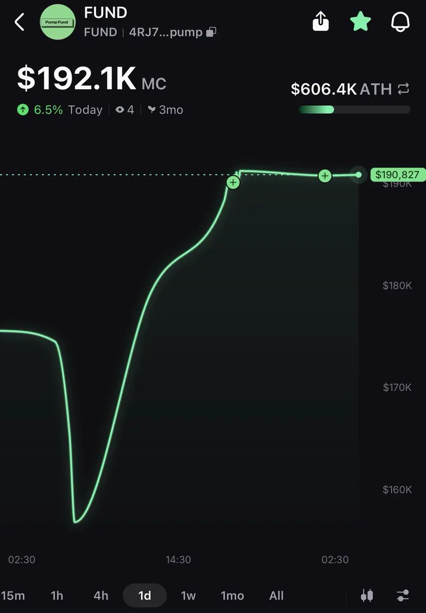Select the 4h timeframe
Screen dimensions: 426x613
(x=101, y=596)
